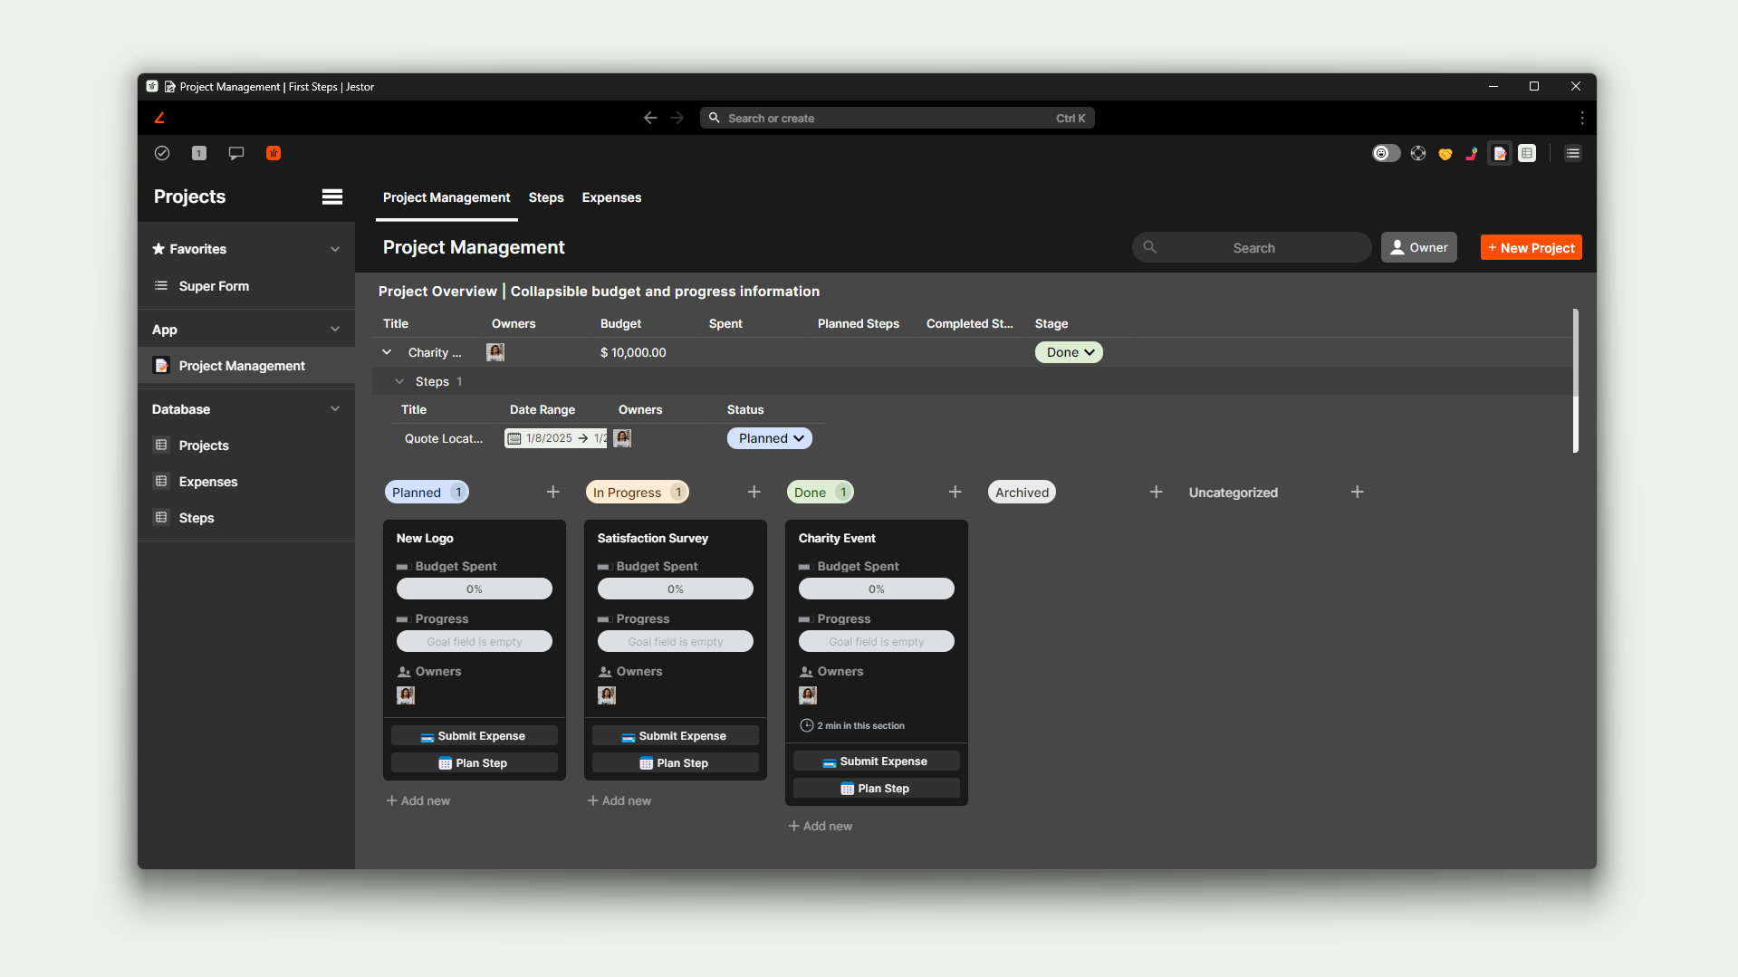The width and height of the screenshot is (1738, 977).
Task: Click the New Project button
Action: pos(1531,247)
